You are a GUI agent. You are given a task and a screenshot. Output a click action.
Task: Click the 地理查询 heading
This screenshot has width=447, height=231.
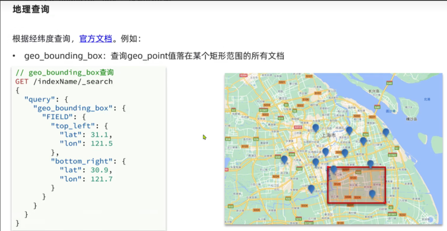coord(31,9)
